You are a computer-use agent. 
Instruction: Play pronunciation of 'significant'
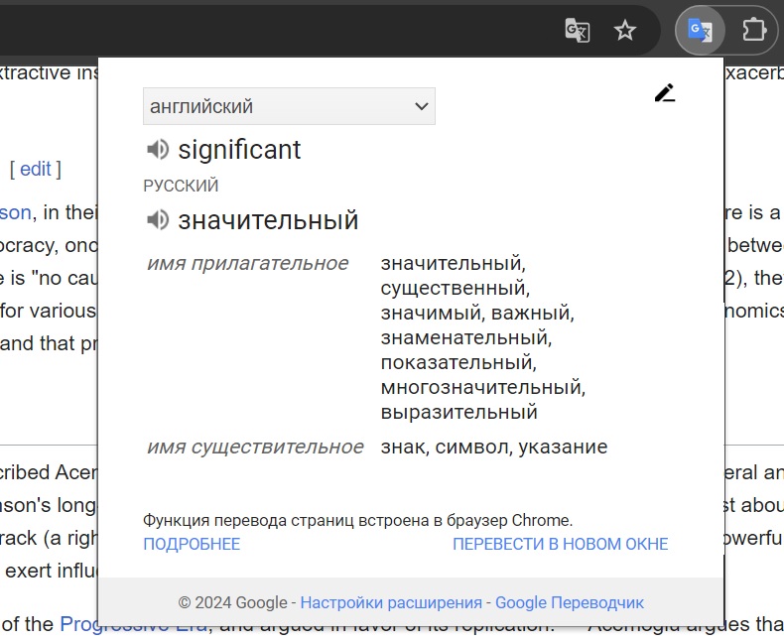pyautogui.click(x=158, y=150)
